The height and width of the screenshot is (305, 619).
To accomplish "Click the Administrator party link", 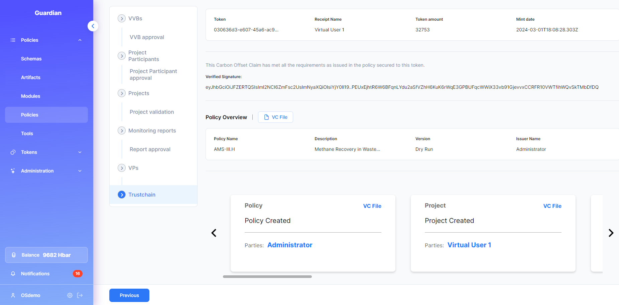I will (x=290, y=245).
